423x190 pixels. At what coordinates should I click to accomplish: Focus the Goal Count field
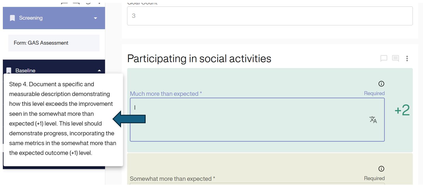[x=269, y=16]
